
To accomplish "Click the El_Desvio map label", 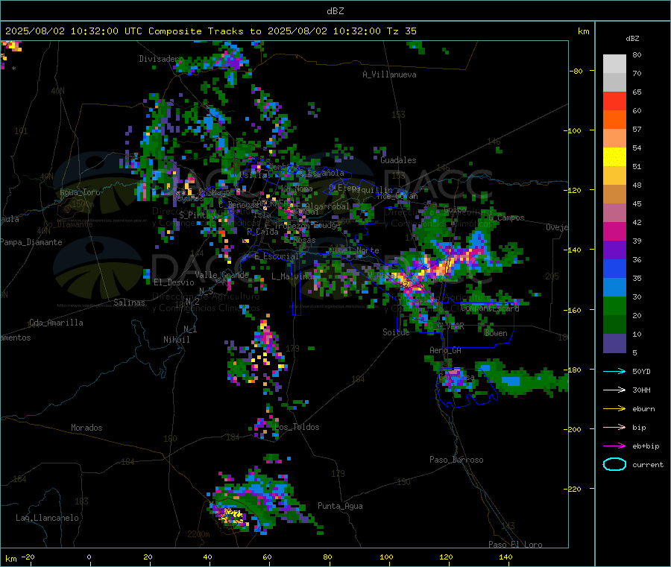I will click(x=174, y=282).
